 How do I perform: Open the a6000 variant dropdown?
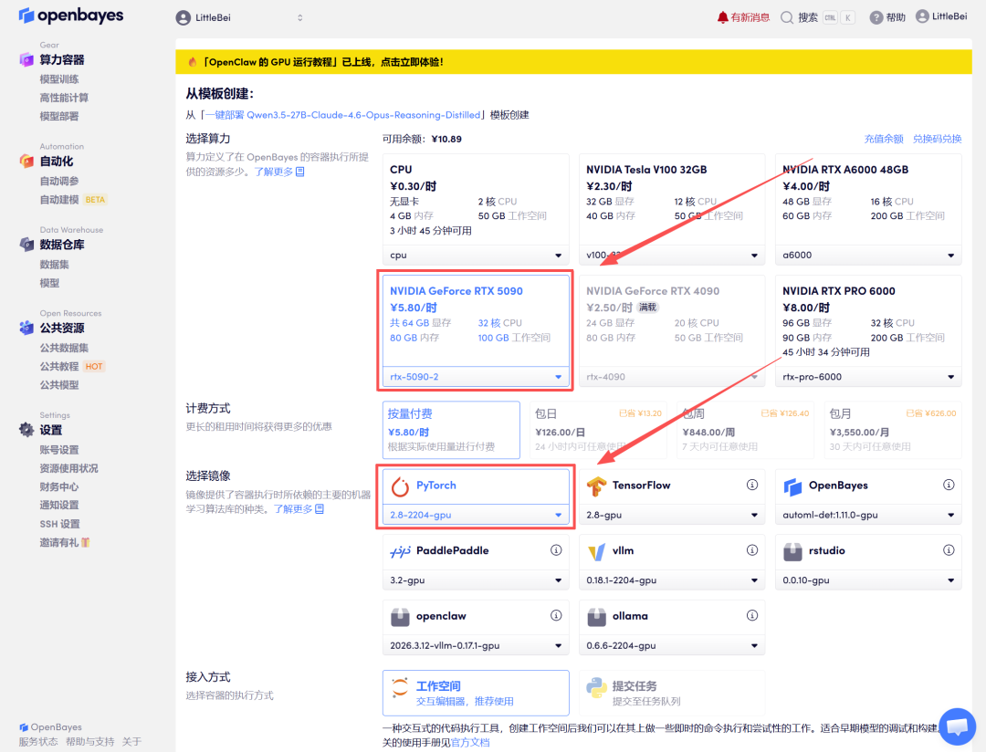pos(868,256)
